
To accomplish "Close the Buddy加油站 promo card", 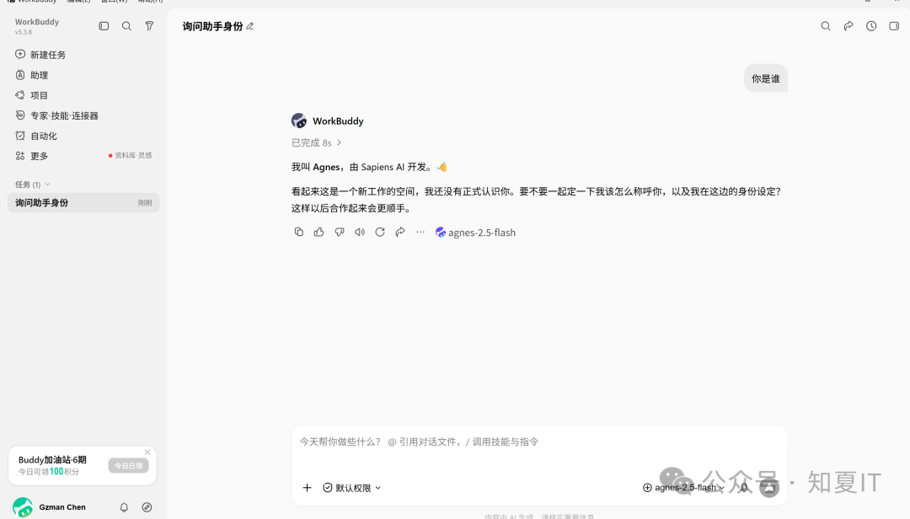I will coord(147,452).
